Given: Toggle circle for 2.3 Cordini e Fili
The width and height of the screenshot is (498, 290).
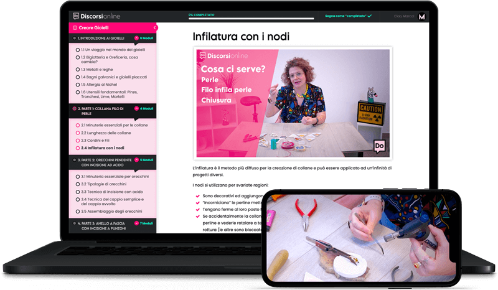Looking at the screenshot, I should pos(77,141).
